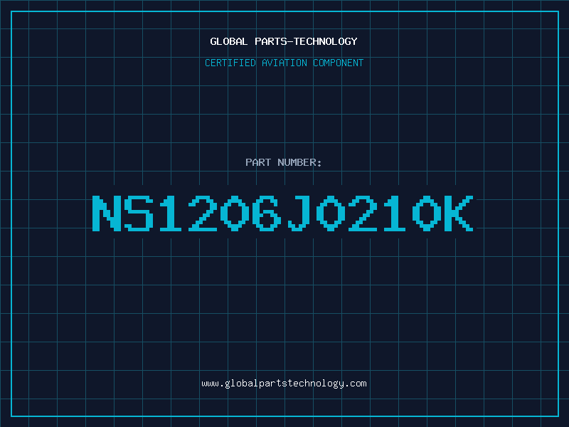
Task: Select the part number NS1206J0210K
Action: 282,213
